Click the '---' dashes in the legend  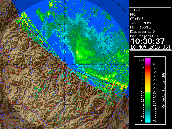(x=154, y=60)
